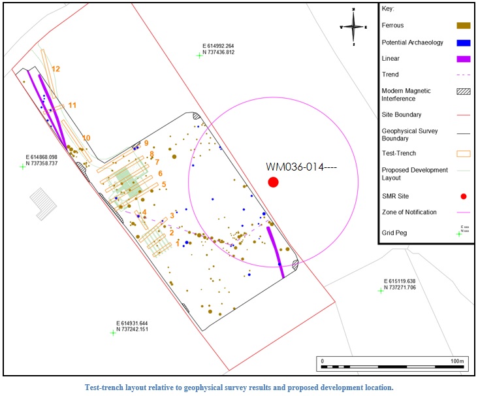
Task: Click grid peg marker near E 615119.638
Action: [381, 291]
